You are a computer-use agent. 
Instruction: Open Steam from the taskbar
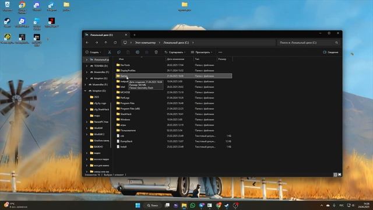click(x=227, y=205)
